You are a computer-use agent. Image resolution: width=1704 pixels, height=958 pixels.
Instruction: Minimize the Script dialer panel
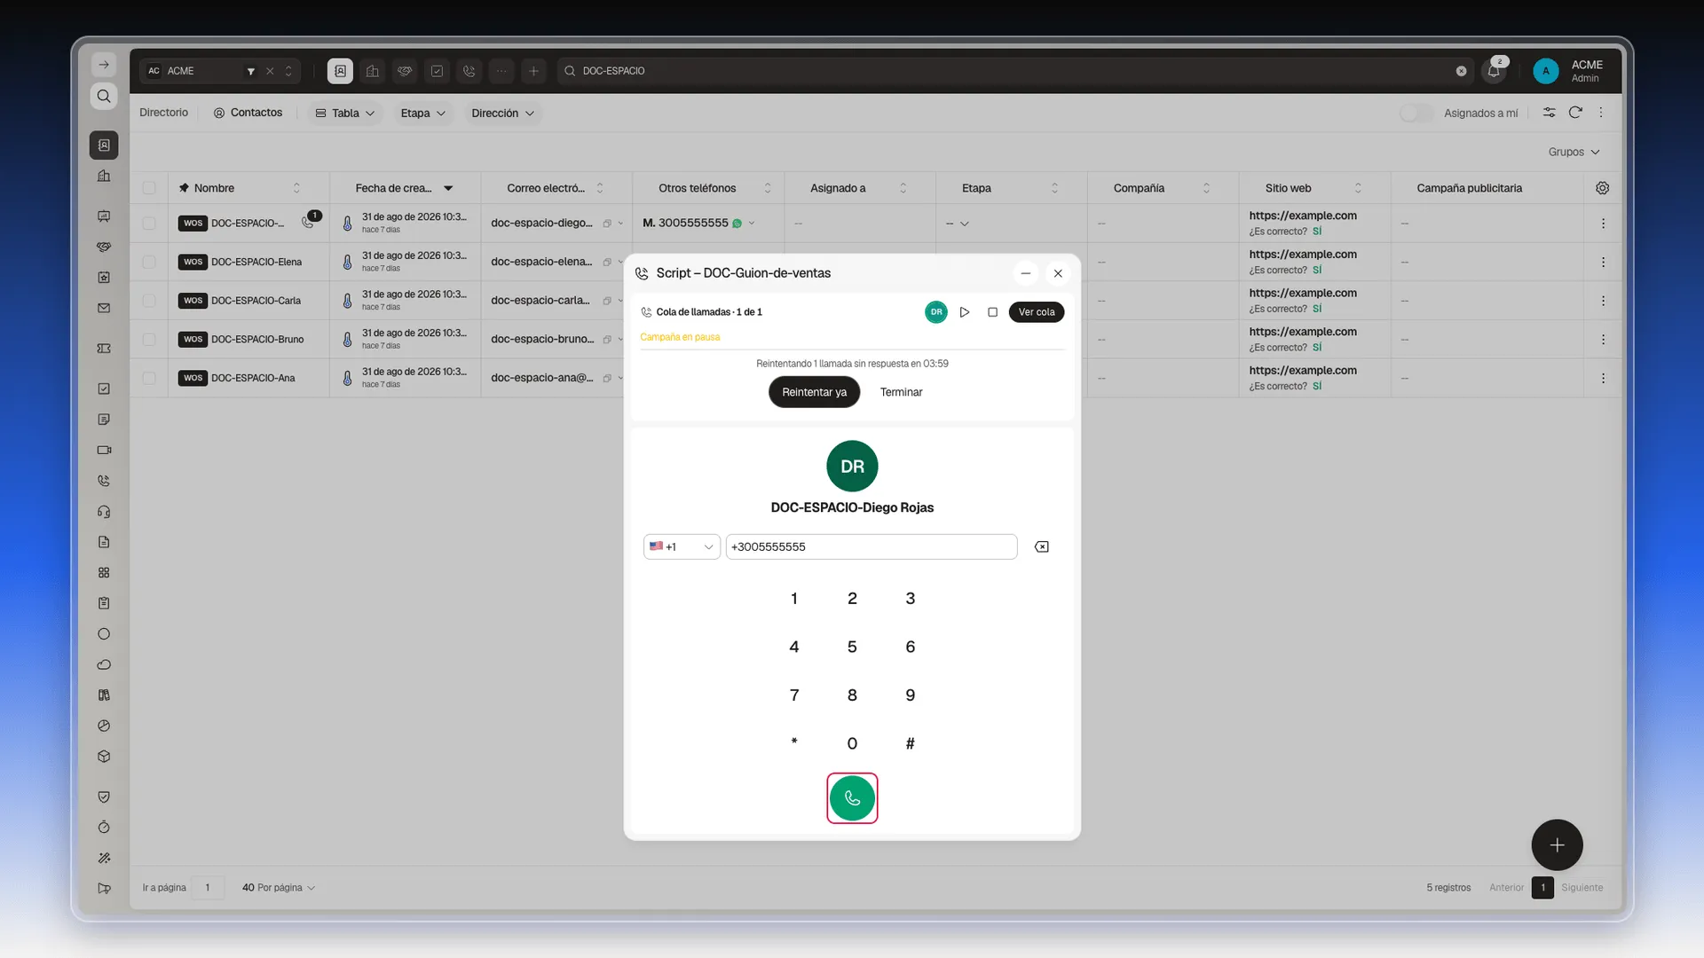1026,273
